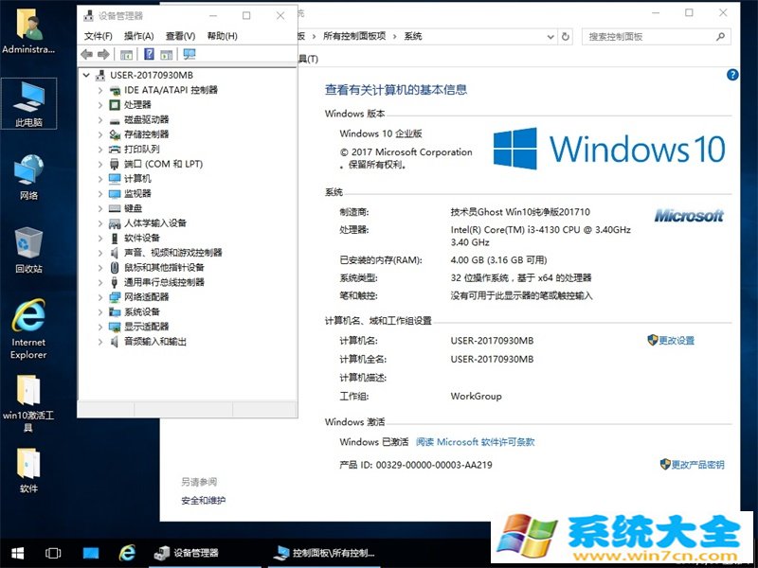The height and width of the screenshot is (568, 758).
Task: Select the 系统设备 category icon
Action: [115, 312]
